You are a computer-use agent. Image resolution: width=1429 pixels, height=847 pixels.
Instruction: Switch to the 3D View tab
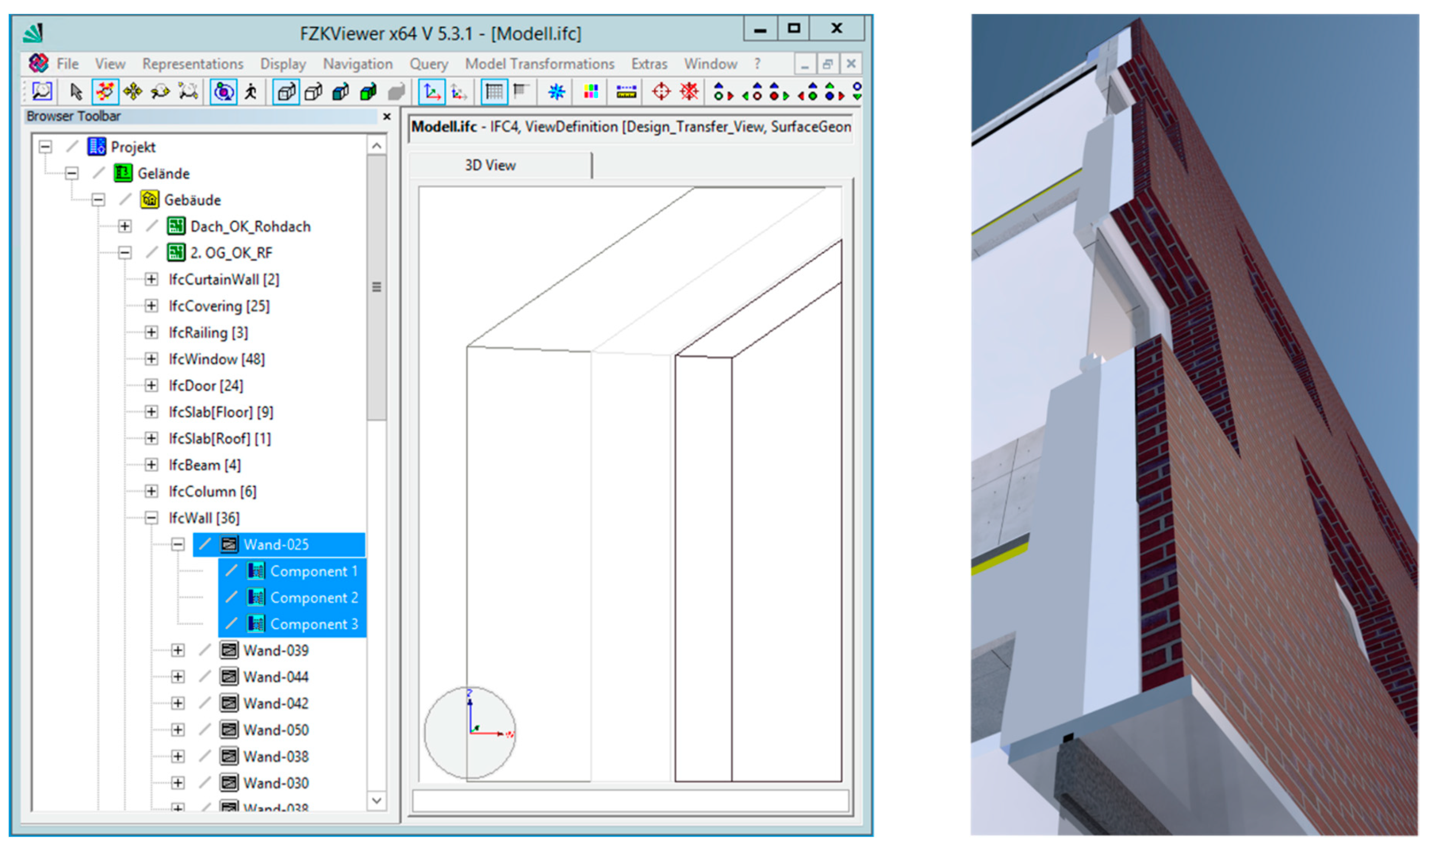pyautogui.click(x=490, y=165)
